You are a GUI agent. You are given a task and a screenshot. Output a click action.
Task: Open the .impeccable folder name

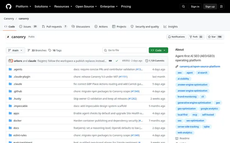[x=20, y=106]
